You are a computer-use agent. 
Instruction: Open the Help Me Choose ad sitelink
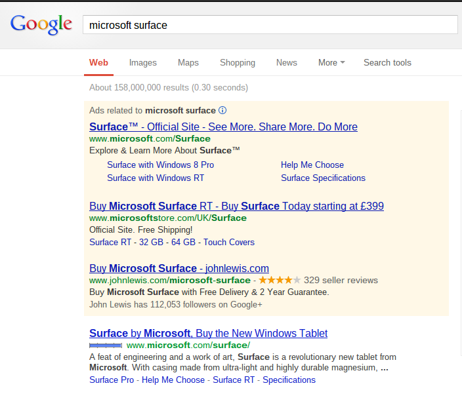click(x=312, y=165)
